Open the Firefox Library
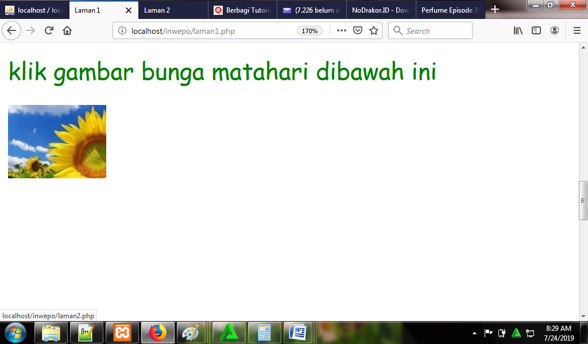The image size is (588, 344). click(517, 30)
